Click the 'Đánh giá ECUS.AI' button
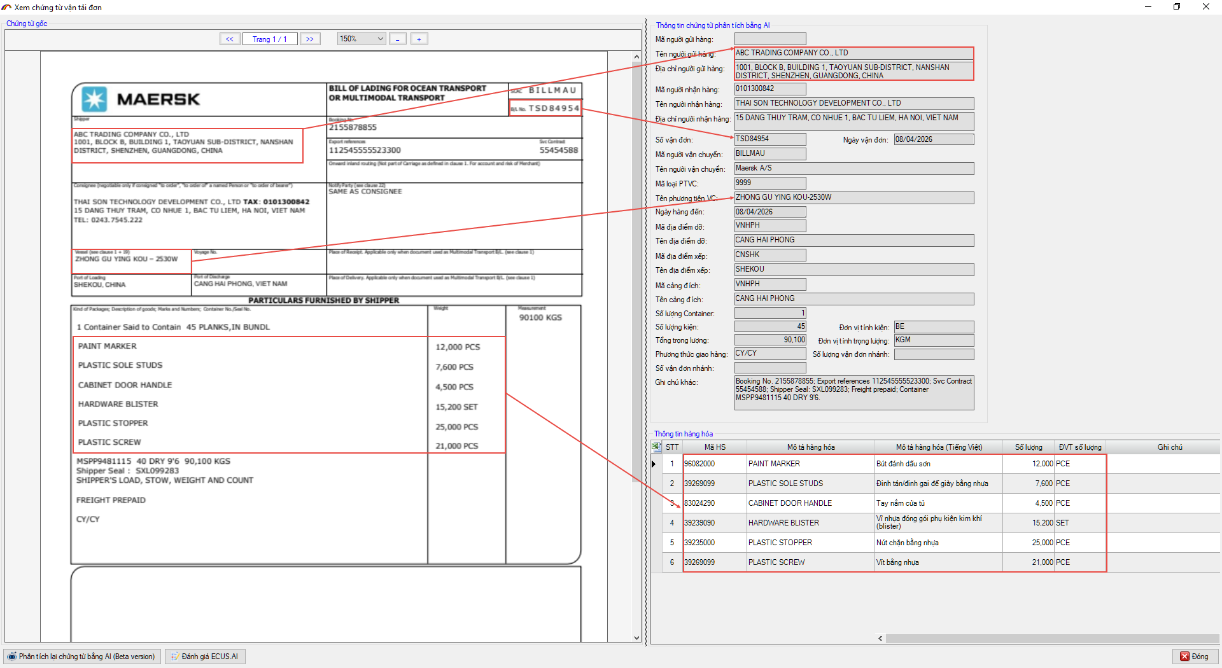 (205, 657)
